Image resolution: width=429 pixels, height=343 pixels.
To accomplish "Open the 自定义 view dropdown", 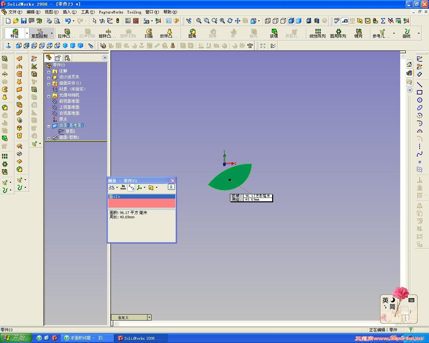I will (149, 317).
